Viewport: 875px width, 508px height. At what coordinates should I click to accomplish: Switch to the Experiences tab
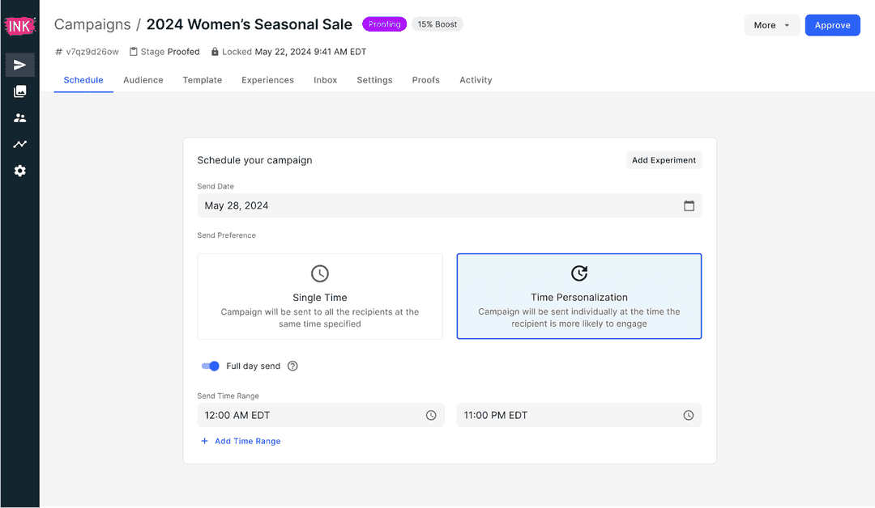point(267,79)
